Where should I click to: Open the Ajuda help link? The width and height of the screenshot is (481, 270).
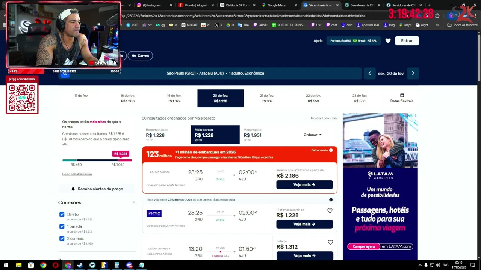318,41
